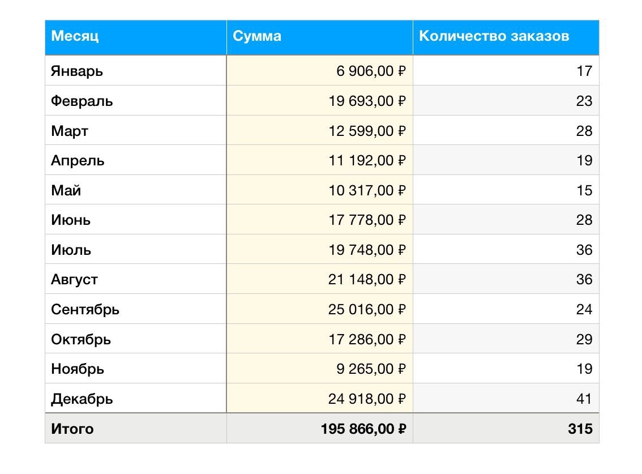The height and width of the screenshot is (474, 642).
Task: Select the Сентябрь row label
Action: point(135,309)
